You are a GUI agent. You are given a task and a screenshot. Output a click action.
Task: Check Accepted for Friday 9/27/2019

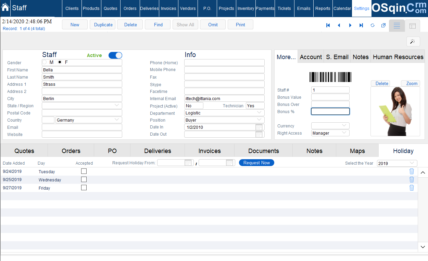(x=84, y=188)
